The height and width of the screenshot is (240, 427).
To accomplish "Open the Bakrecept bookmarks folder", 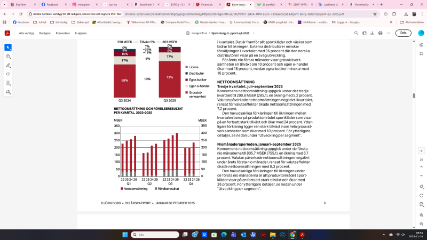I will tap(80, 22).
